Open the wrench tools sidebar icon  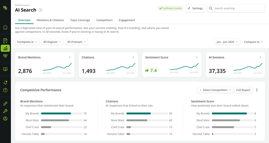point(5,111)
